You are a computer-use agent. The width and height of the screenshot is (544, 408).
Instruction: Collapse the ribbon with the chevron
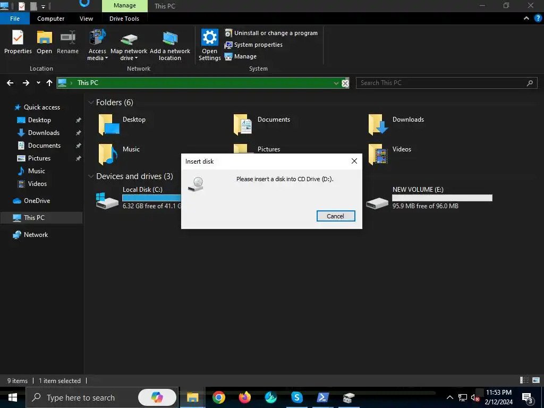(x=526, y=19)
